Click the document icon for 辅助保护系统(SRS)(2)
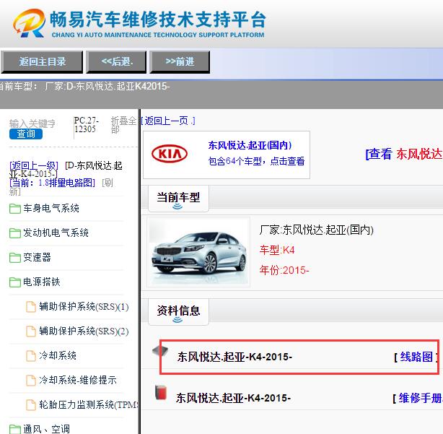The height and width of the screenshot is (434, 443). (x=31, y=331)
